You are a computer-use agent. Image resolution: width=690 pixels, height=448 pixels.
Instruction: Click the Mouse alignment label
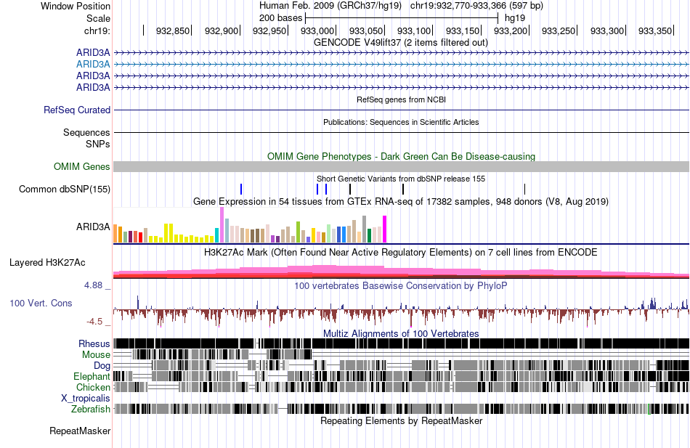(x=96, y=355)
